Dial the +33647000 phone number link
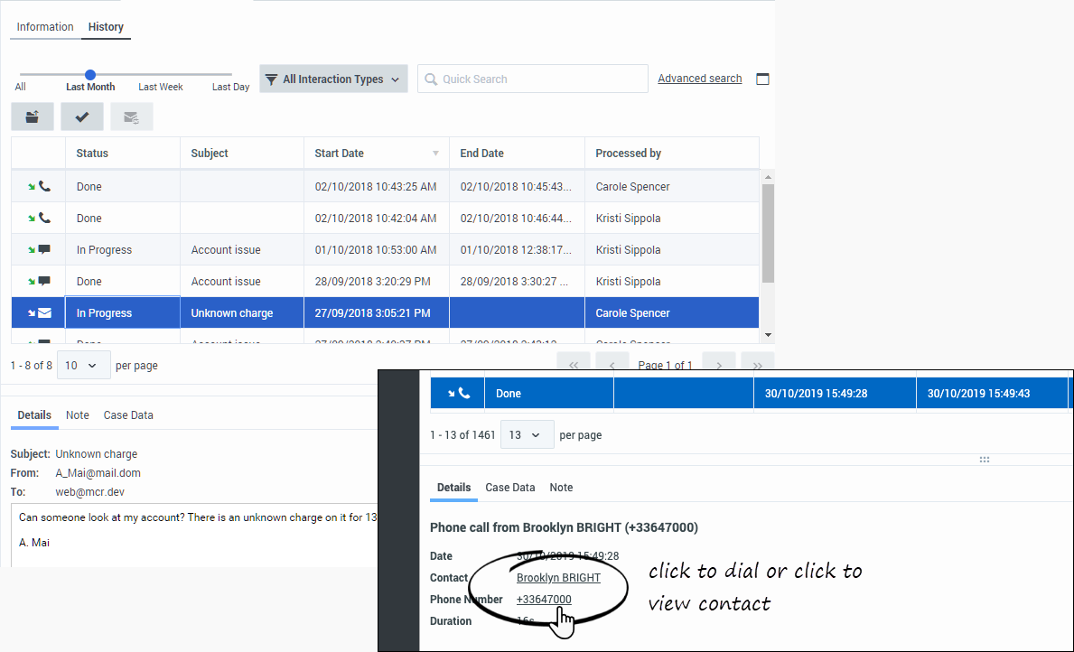The width and height of the screenshot is (1074, 652). 544,600
